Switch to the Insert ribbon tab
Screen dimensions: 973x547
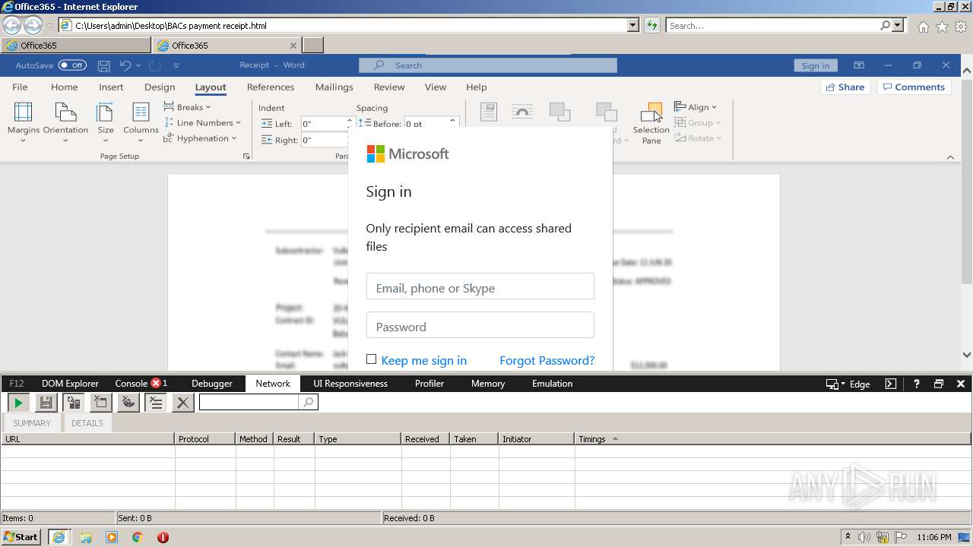[111, 87]
